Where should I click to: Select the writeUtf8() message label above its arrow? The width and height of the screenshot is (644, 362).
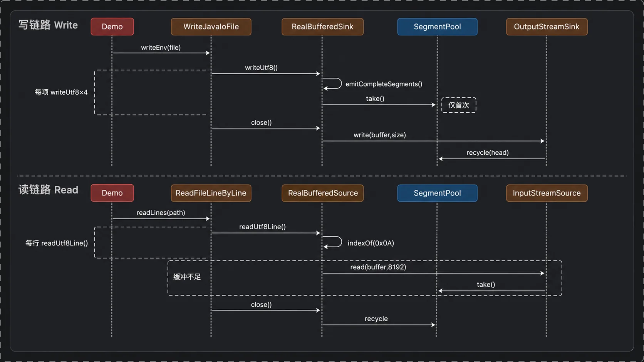click(x=261, y=67)
